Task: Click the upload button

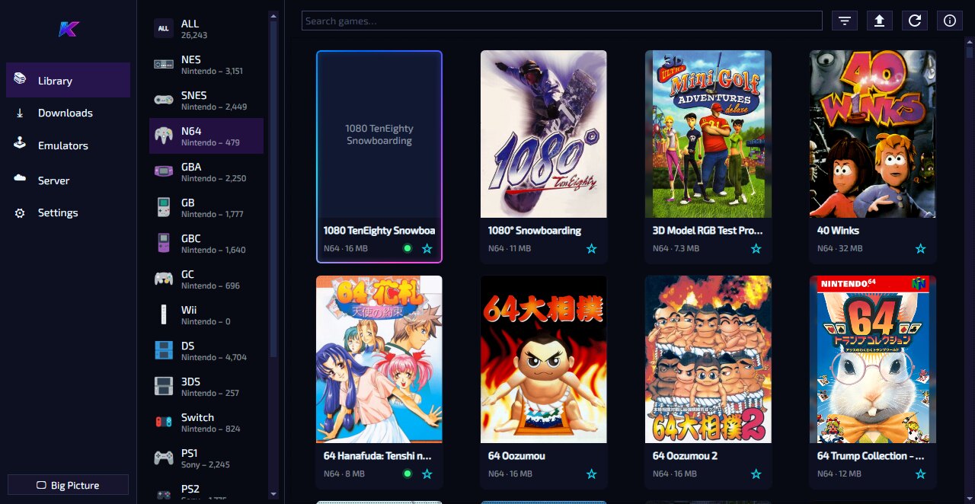Action: click(879, 21)
